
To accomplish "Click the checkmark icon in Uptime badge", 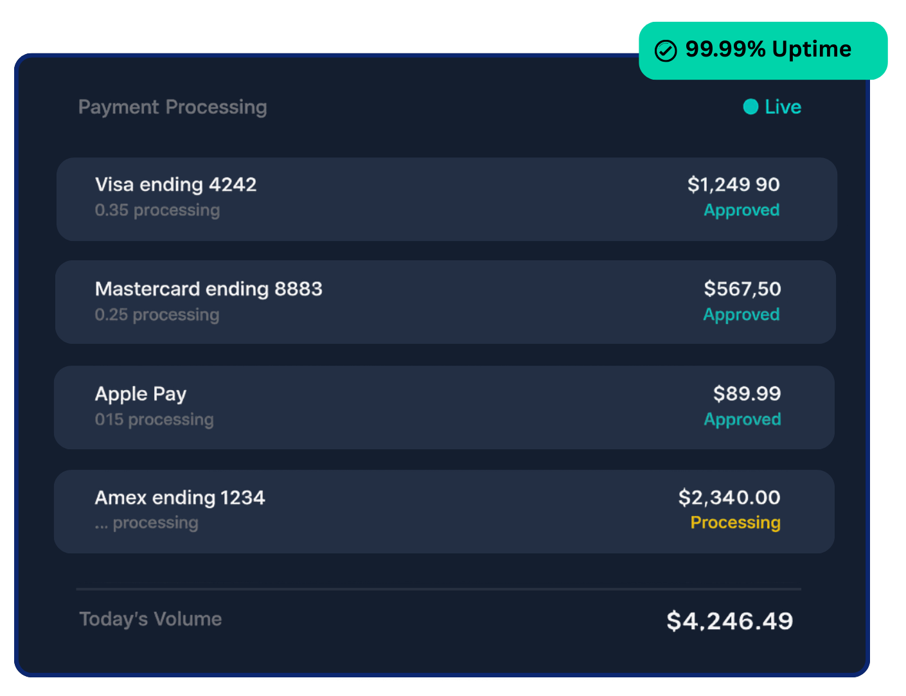I will tap(666, 51).
